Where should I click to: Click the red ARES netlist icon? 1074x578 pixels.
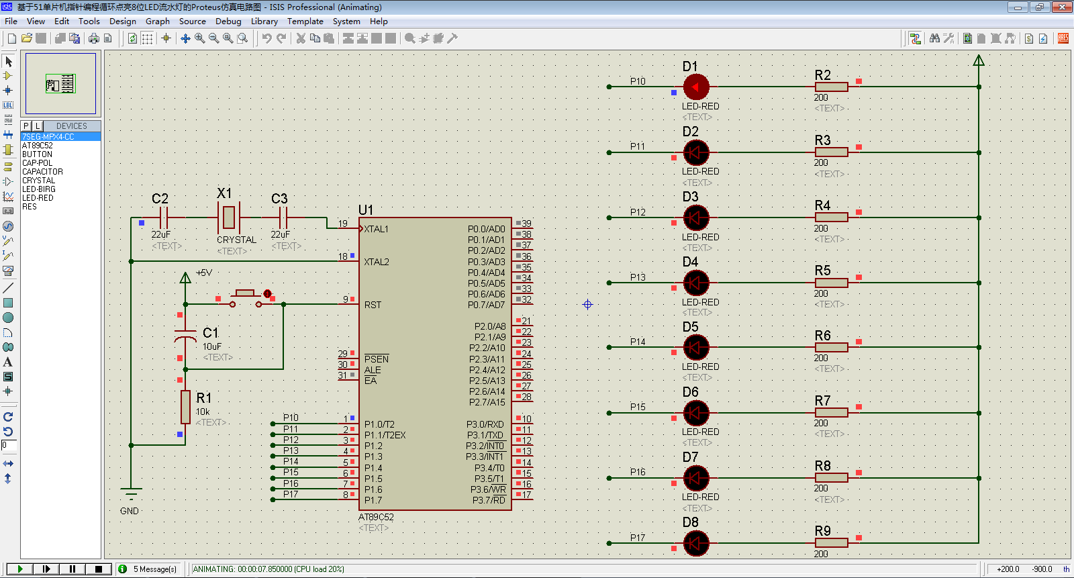(x=1063, y=38)
